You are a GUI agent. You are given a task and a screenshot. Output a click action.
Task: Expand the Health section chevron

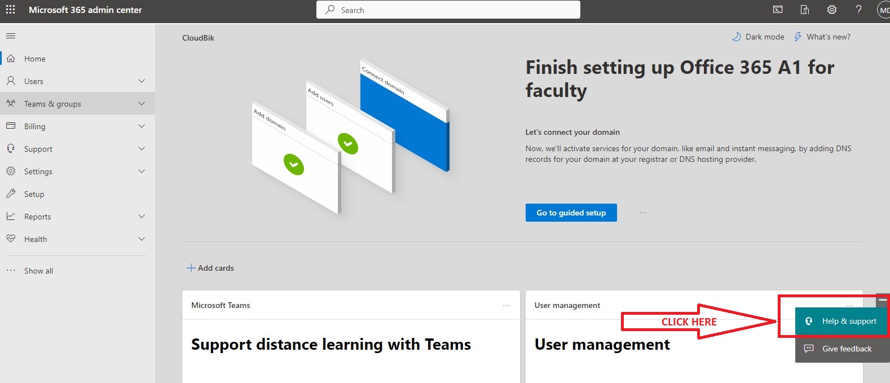point(142,239)
